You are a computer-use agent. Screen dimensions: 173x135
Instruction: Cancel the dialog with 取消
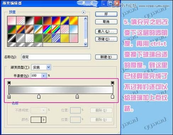coord(106,22)
